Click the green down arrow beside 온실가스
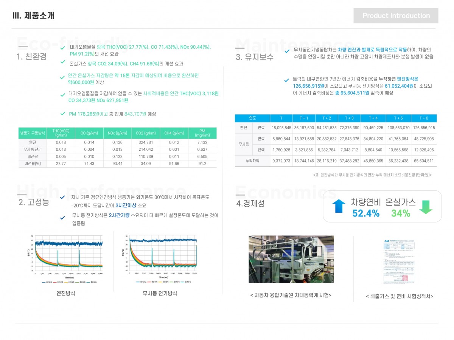The image size is (454, 340). click(426, 207)
